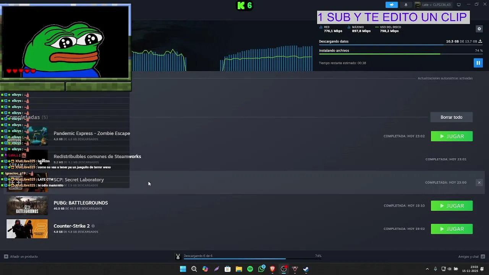Launch Copilot from the taskbar
489x275 pixels.
[205, 269]
